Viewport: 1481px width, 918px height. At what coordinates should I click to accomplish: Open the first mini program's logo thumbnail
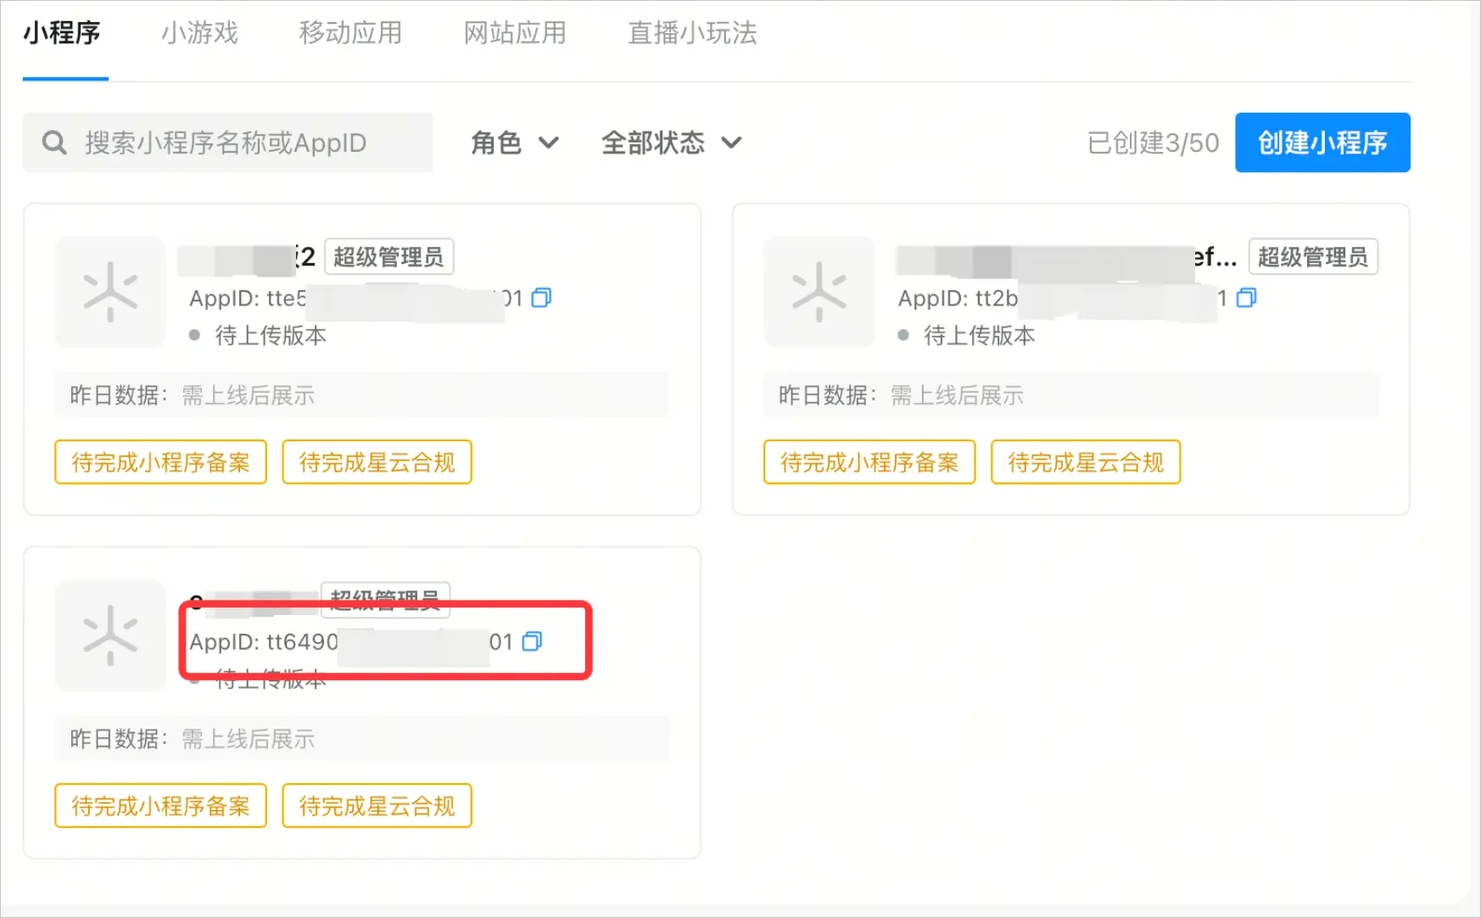pyautogui.click(x=110, y=292)
